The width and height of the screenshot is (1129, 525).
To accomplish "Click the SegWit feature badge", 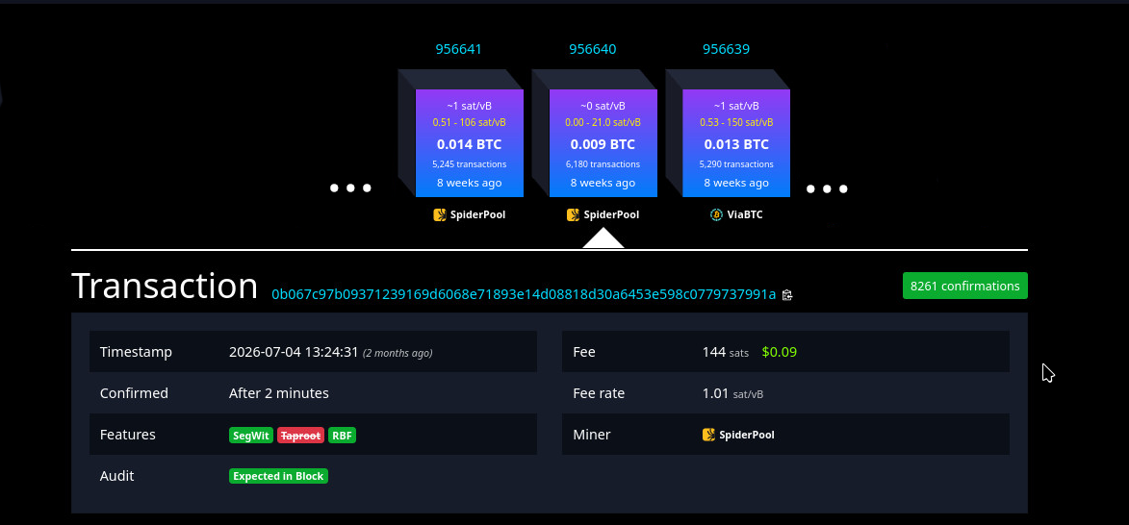I will pyautogui.click(x=251, y=436).
